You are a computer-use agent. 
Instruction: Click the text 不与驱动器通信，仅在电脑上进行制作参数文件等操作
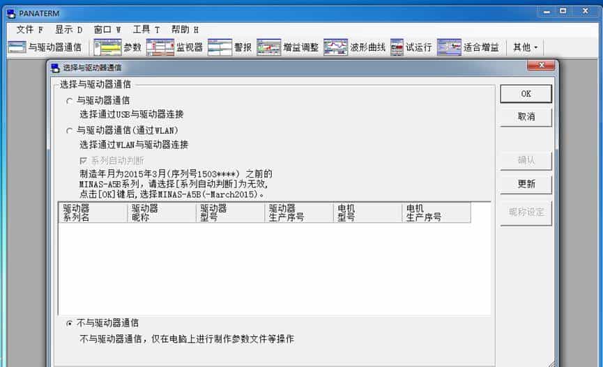(187, 339)
